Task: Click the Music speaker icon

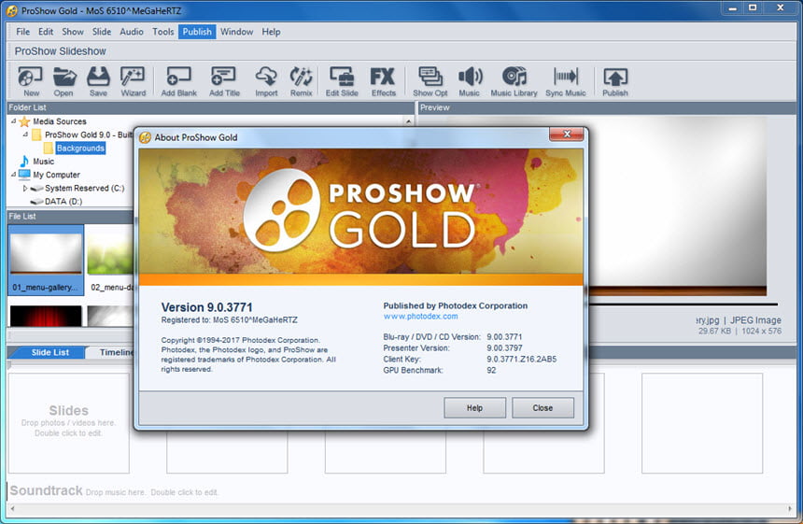Action: (469, 81)
